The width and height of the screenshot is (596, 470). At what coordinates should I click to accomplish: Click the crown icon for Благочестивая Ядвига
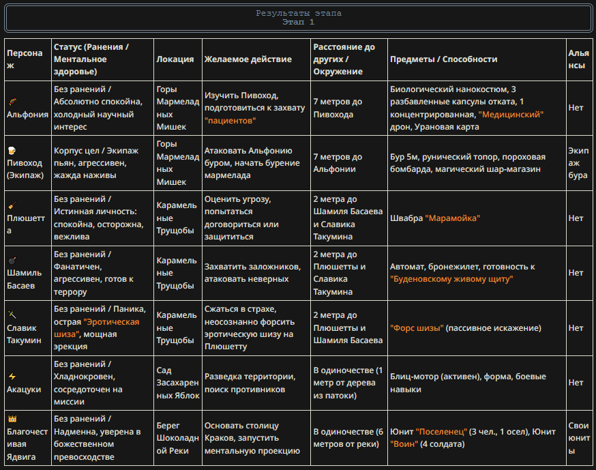click(x=12, y=418)
